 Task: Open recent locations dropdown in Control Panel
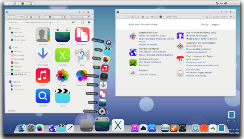click(x=128, y=17)
